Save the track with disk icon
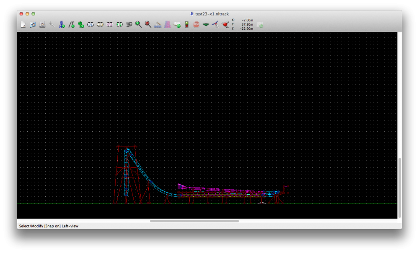The width and height of the screenshot is (419, 253). [42, 25]
